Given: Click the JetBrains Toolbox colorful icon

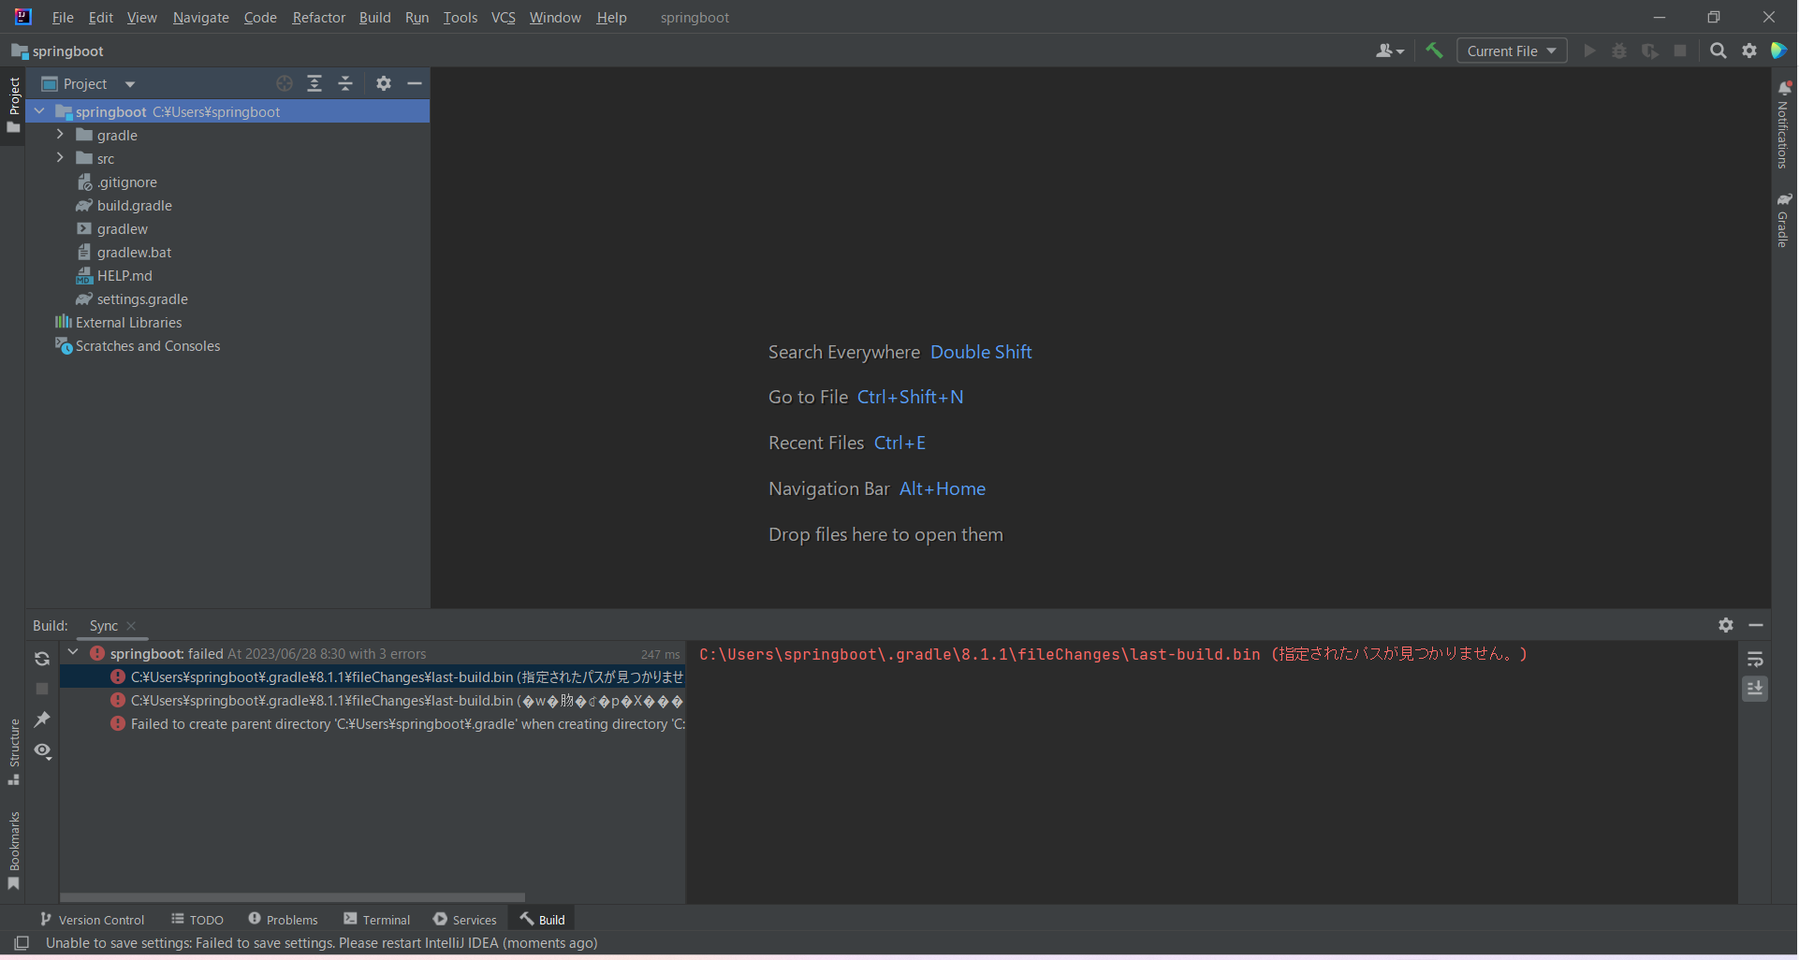Looking at the screenshot, I should [x=1779, y=51].
